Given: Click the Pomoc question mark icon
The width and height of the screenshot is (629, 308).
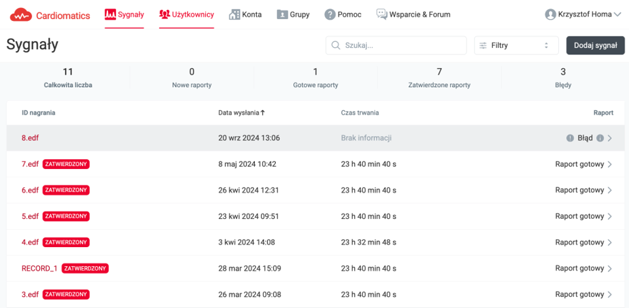Looking at the screenshot, I should (x=330, y=14).
